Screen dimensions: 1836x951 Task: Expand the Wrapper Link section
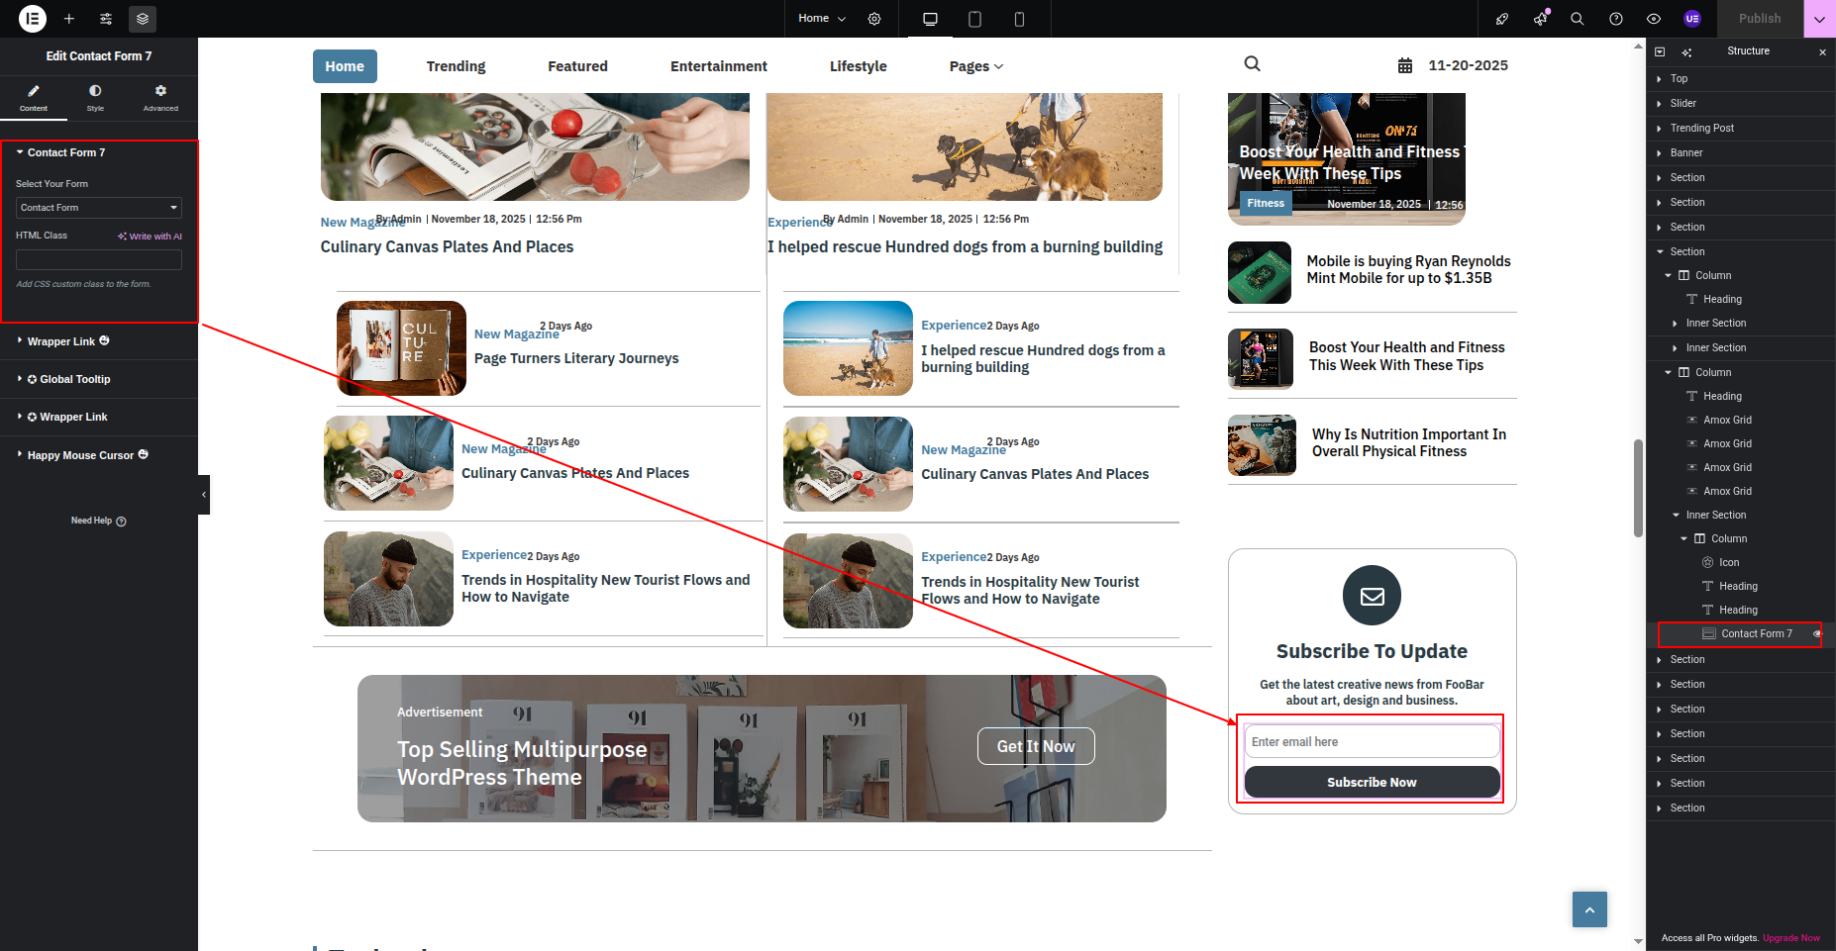point(61,341)
